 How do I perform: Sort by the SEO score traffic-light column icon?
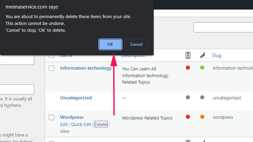point(188,55)
